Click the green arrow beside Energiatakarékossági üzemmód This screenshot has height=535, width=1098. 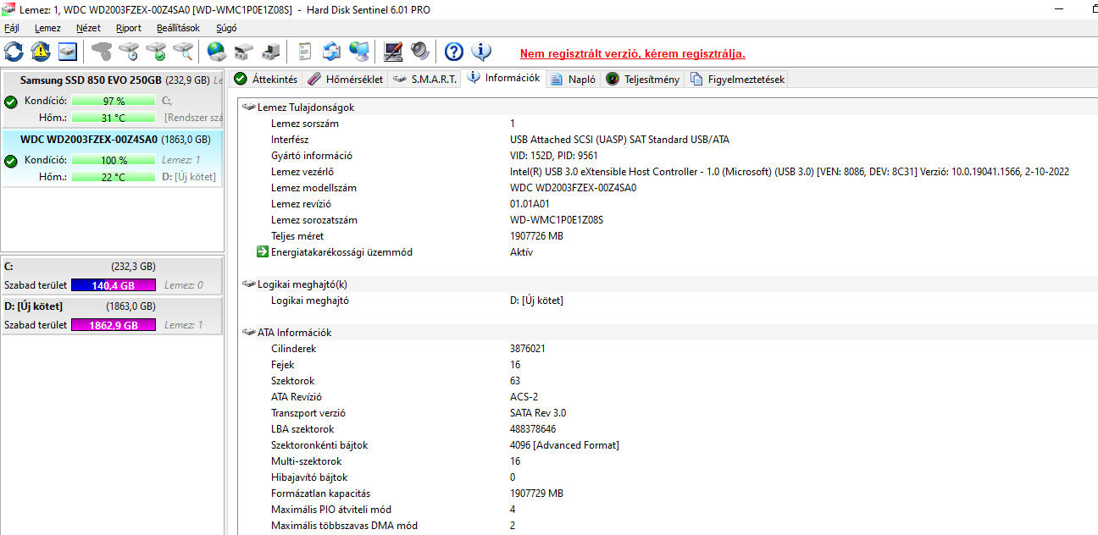pyautogui.click(x=262, y=252)
